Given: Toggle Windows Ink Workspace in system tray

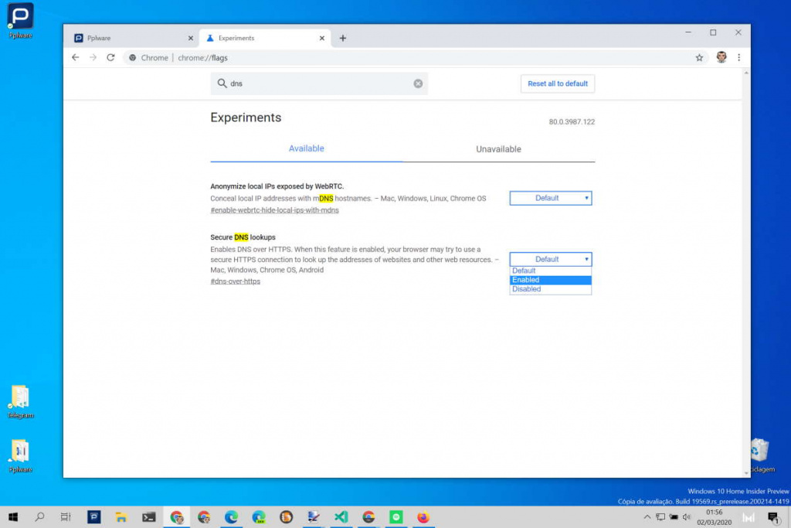Looking at the screenshot, I should (x=747, y=518).
